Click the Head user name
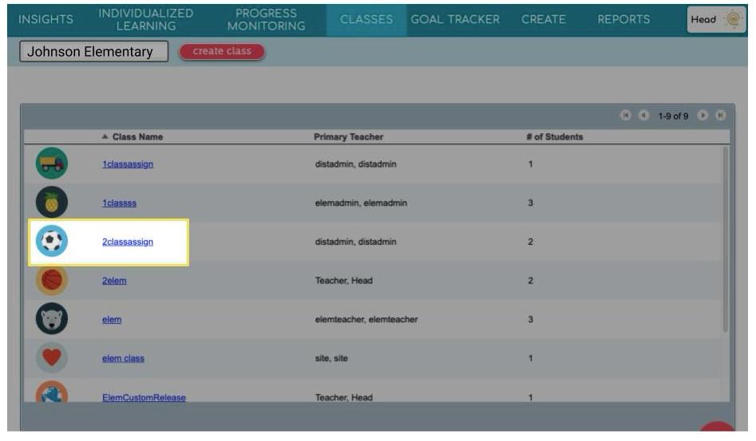This screenshot has height=441, width=756. coord(703,20)
